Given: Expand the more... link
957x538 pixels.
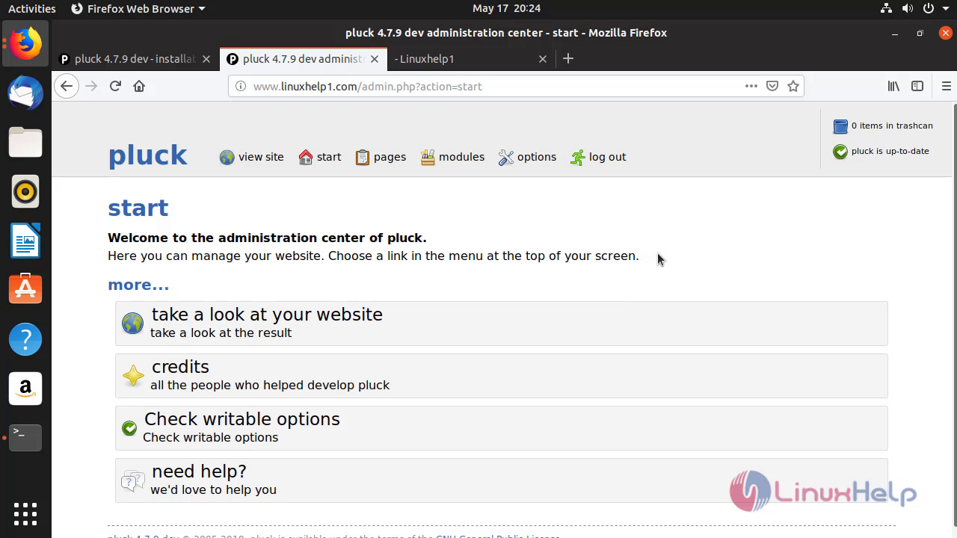Looking at the screenshot, I should tap(138, 285).
